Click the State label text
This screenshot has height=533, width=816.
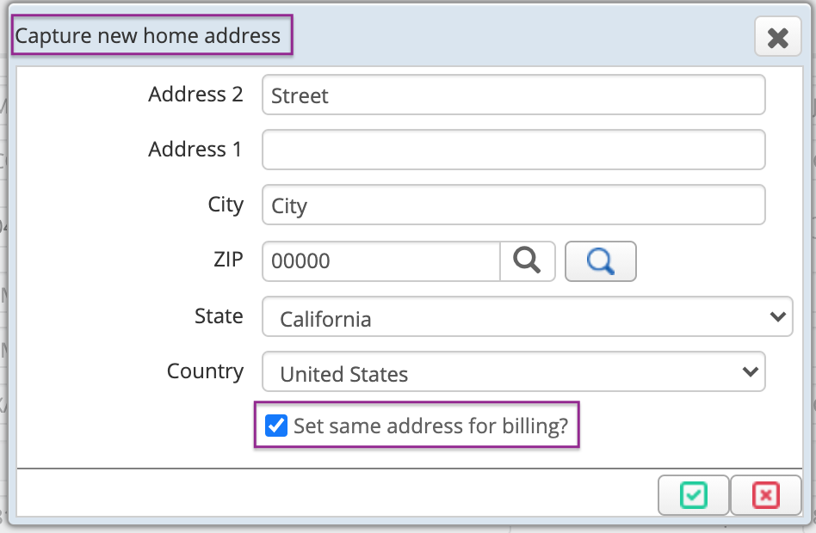coord(219,316)
